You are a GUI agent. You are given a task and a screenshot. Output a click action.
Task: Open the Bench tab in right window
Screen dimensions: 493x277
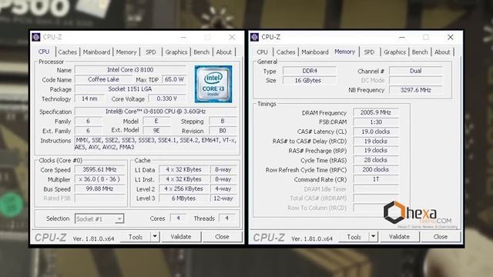(x=420, y=52)
